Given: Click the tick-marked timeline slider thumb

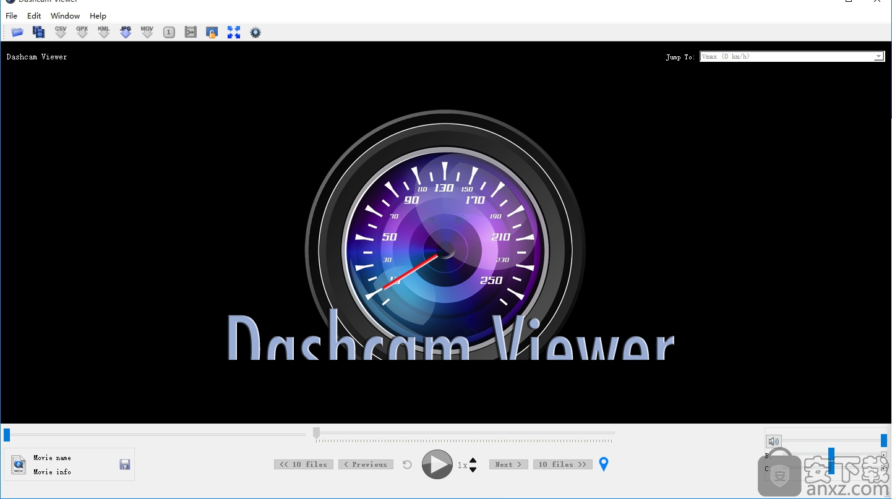Looking at the screenshot, I should click(x=316, y=433).
